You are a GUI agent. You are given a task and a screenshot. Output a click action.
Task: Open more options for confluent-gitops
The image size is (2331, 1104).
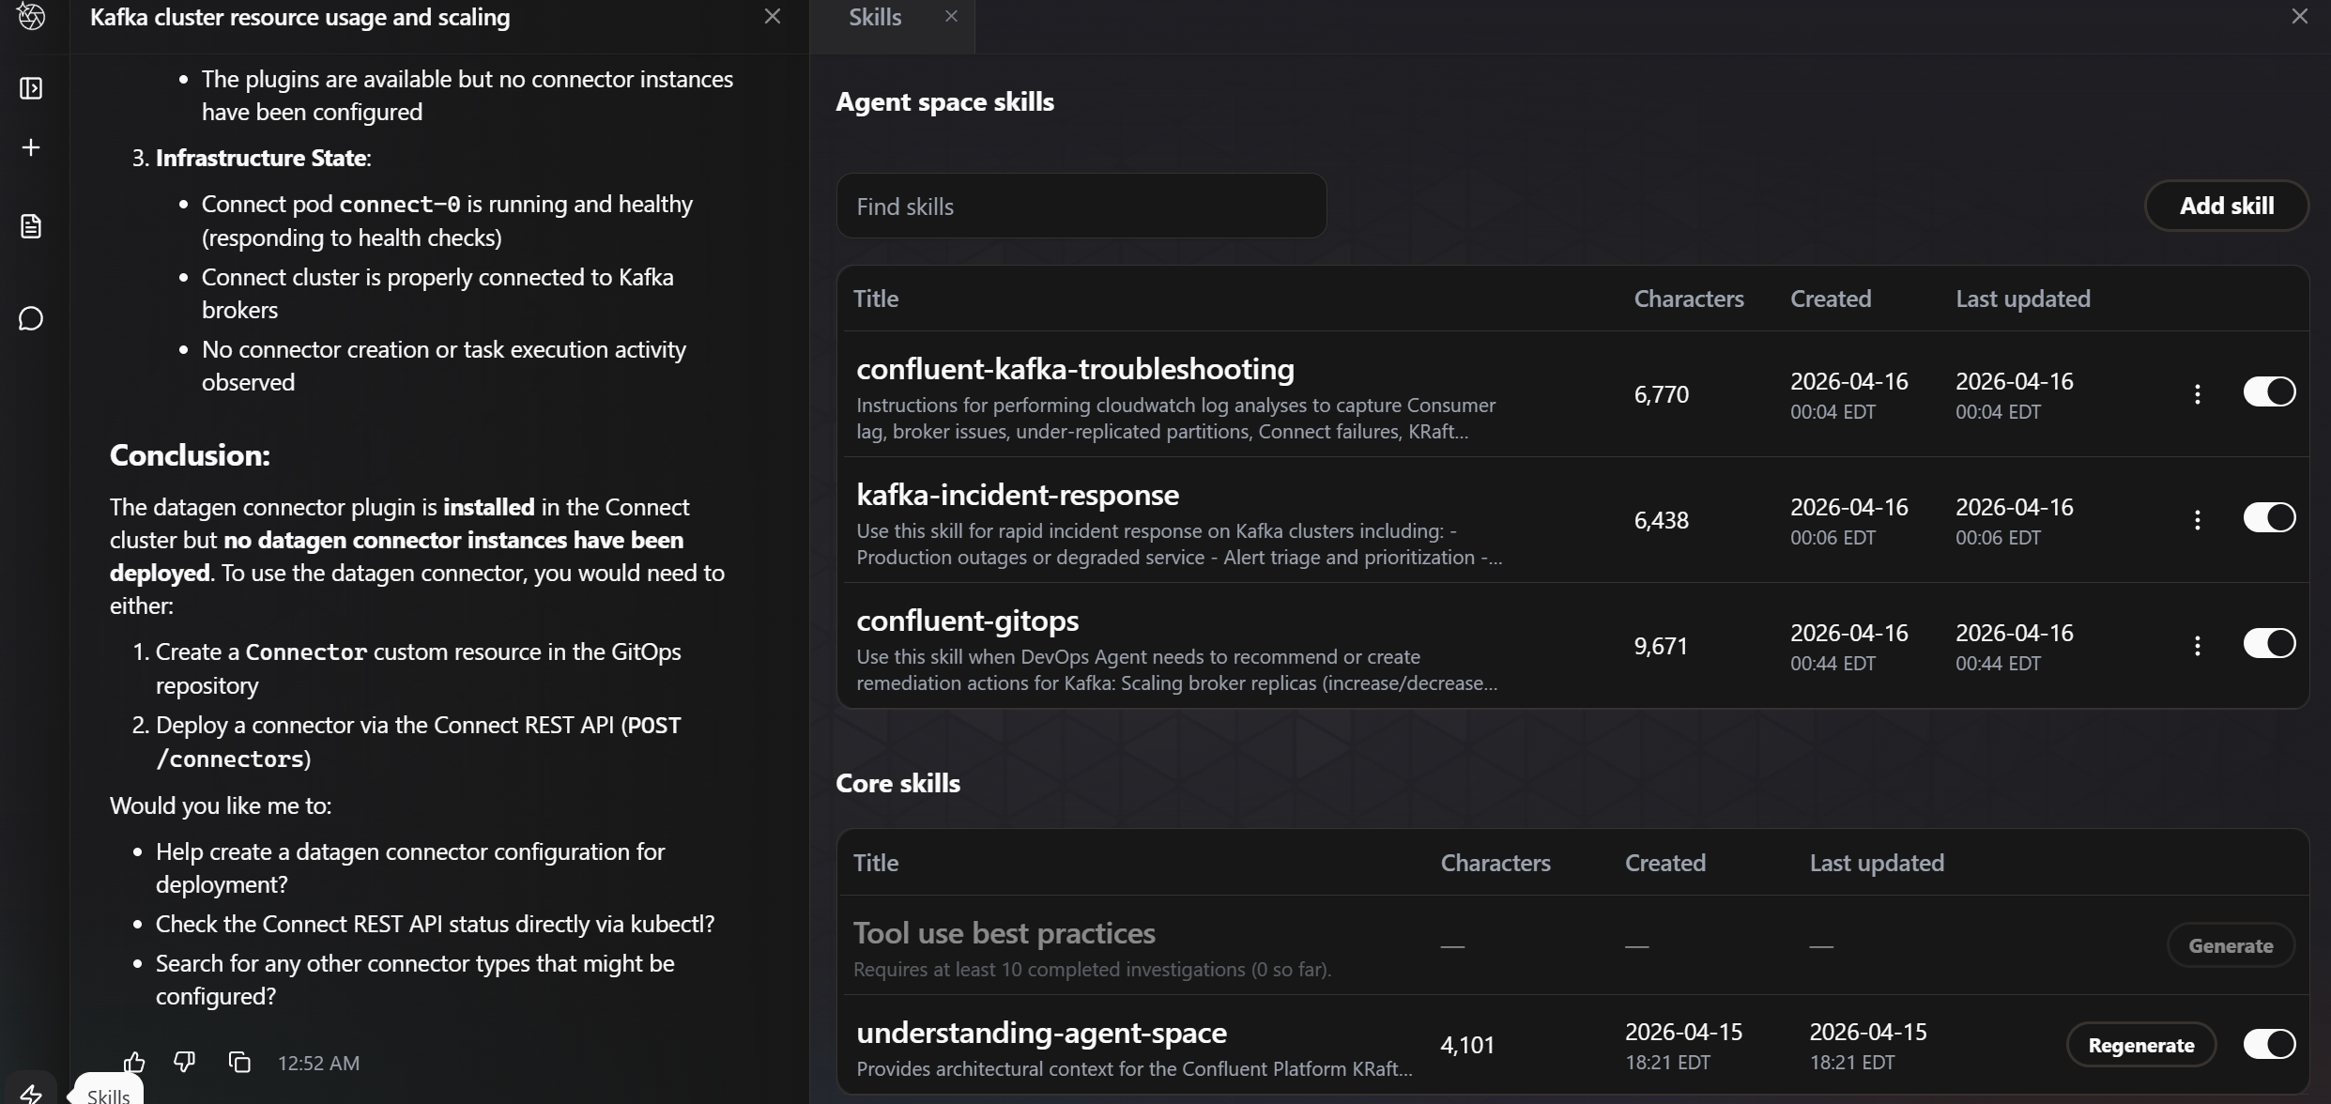click(x=2197, y=645)
